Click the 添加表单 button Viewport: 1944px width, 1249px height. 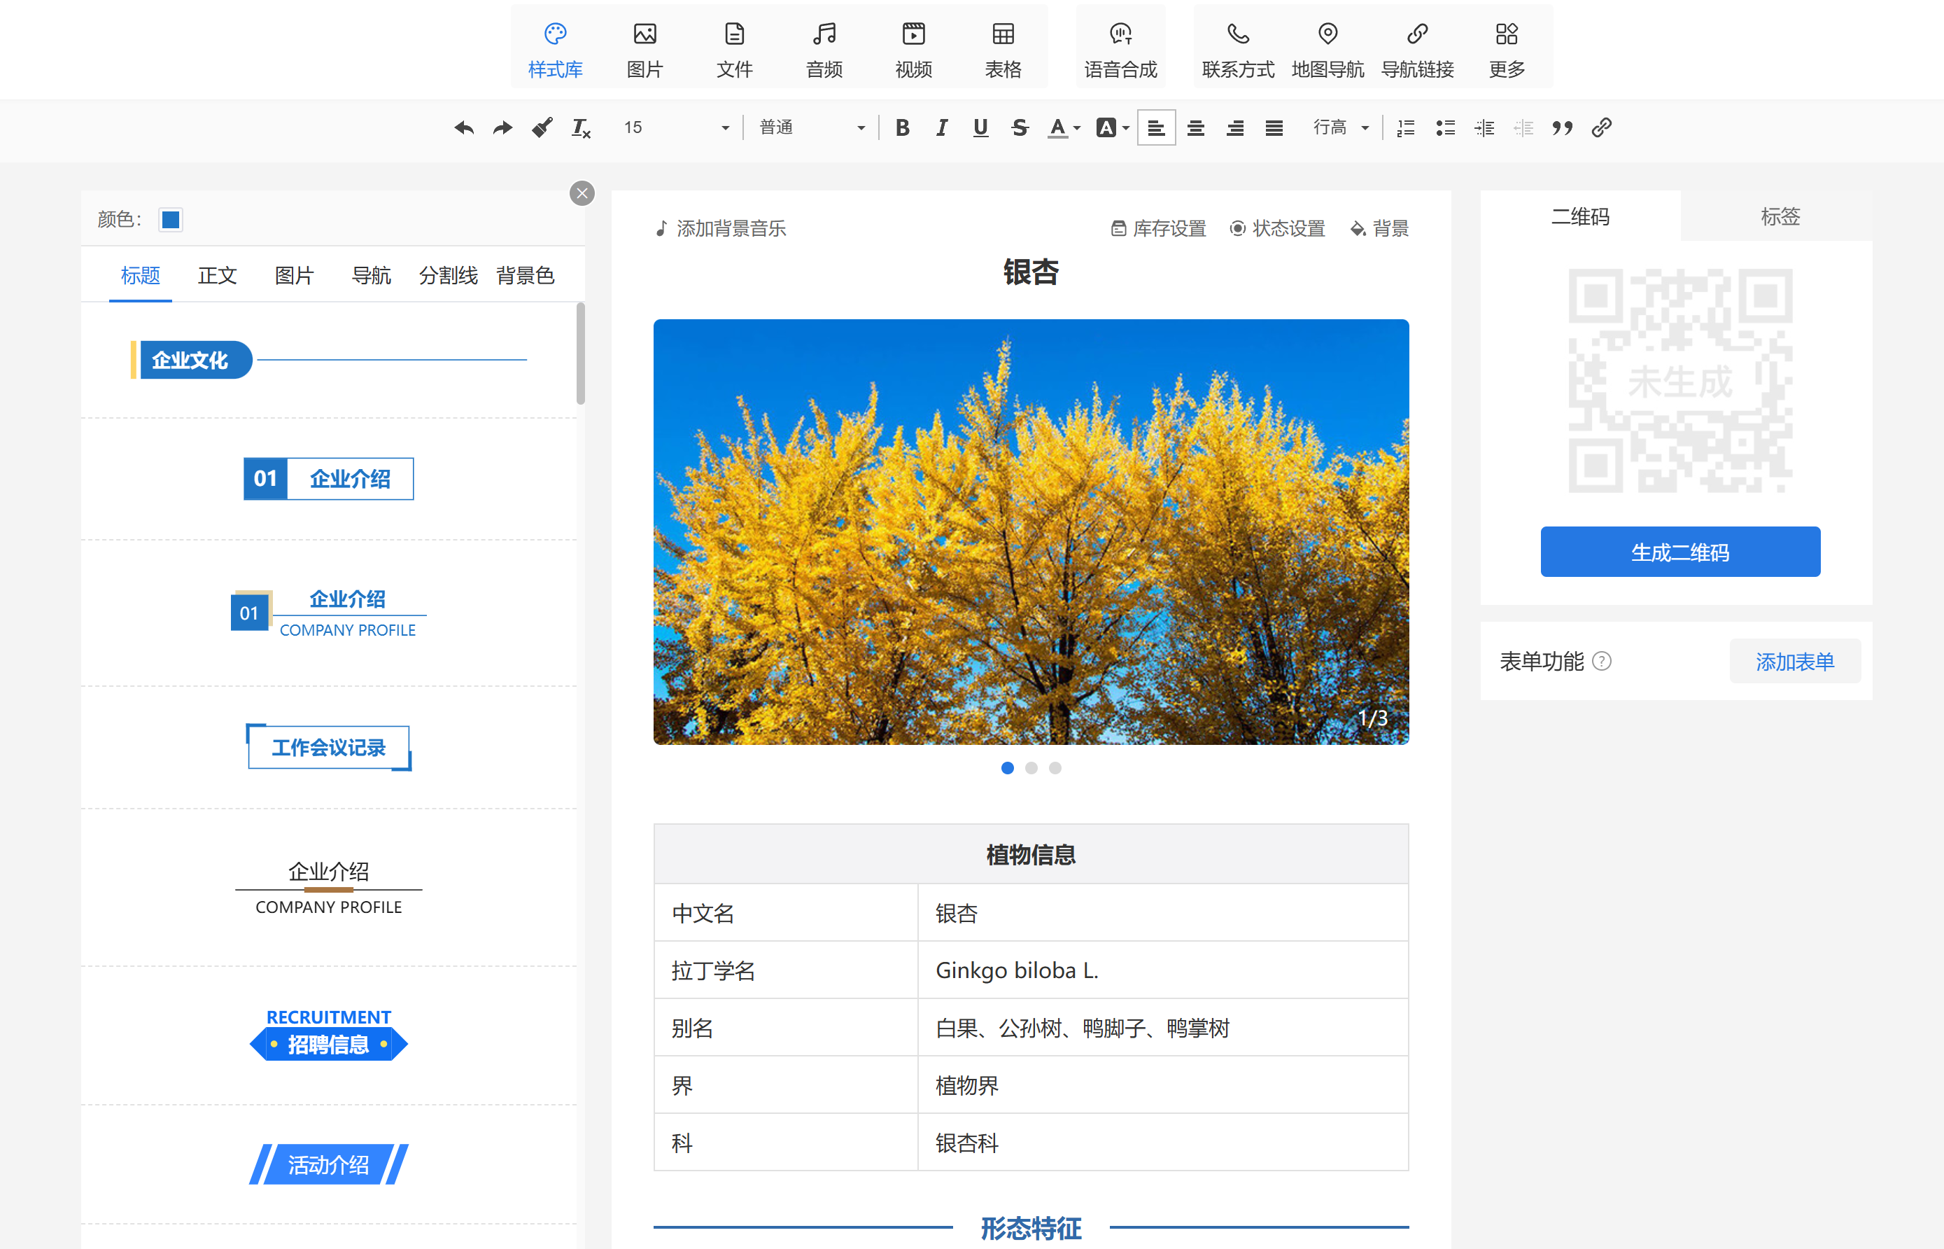(x=1794, y=661)
